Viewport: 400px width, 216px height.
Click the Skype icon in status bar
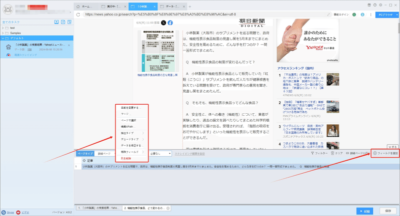pyautogui.click(x=3, y=213)
